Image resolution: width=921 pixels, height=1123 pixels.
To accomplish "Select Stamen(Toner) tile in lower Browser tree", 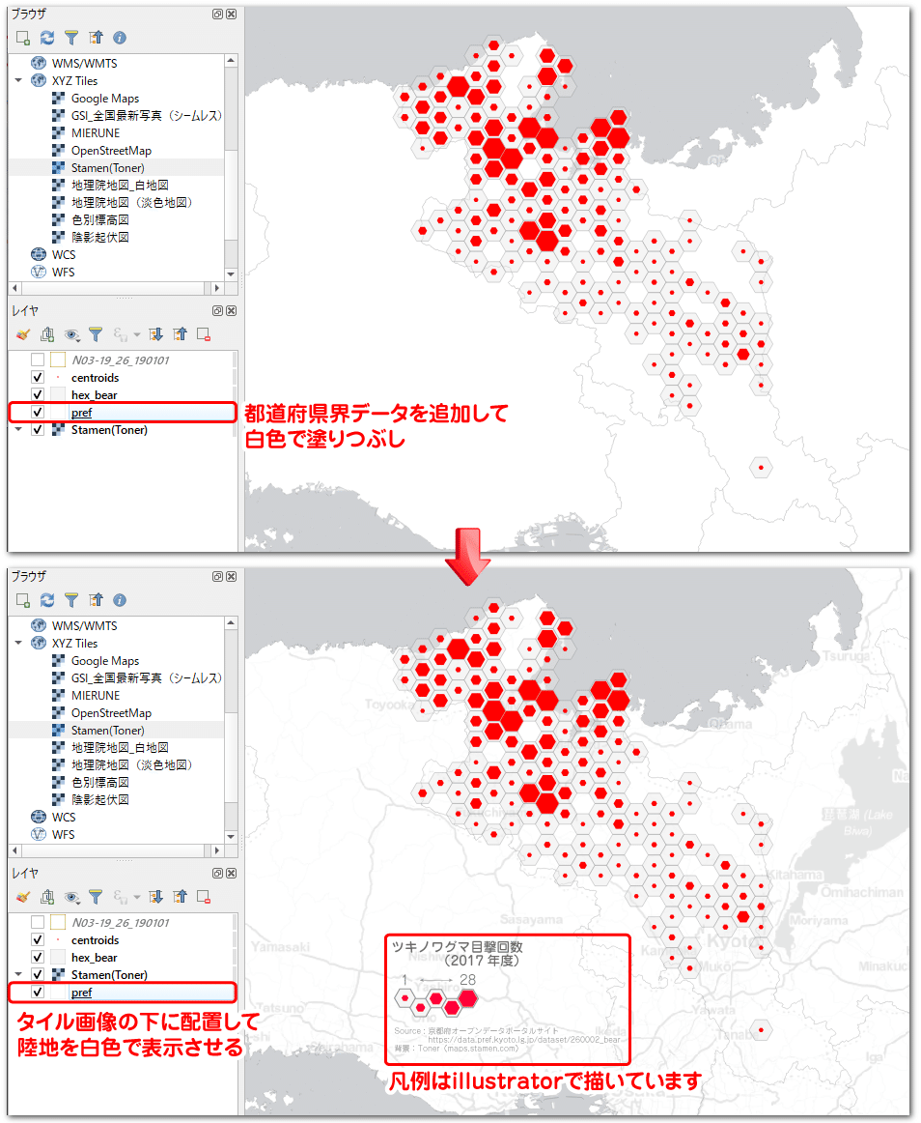I will click(x=107, y=730).
